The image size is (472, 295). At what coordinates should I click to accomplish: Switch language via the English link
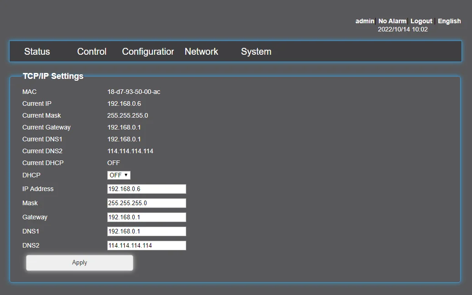(x=449, y=21)
